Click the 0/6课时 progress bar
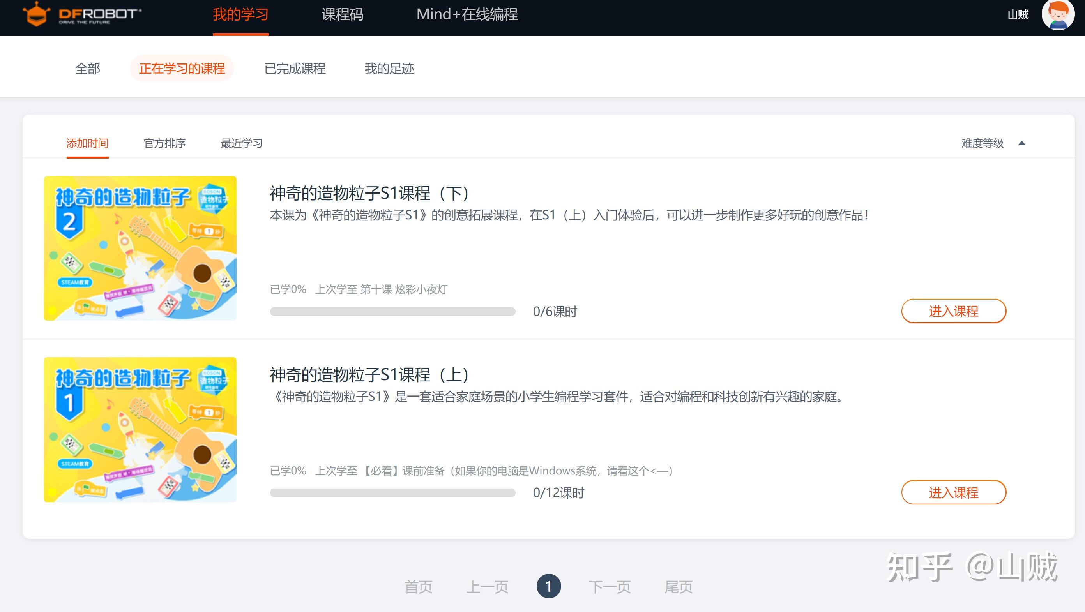The width and height of the screenshot is (1085, 612). click(392, 312)
